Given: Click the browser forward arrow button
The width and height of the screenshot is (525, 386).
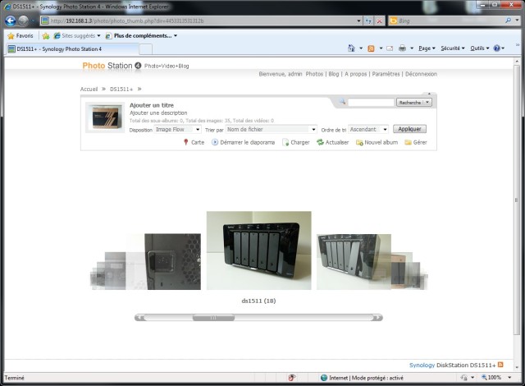Looking at the screenshot, I should [x=24, y=21].
